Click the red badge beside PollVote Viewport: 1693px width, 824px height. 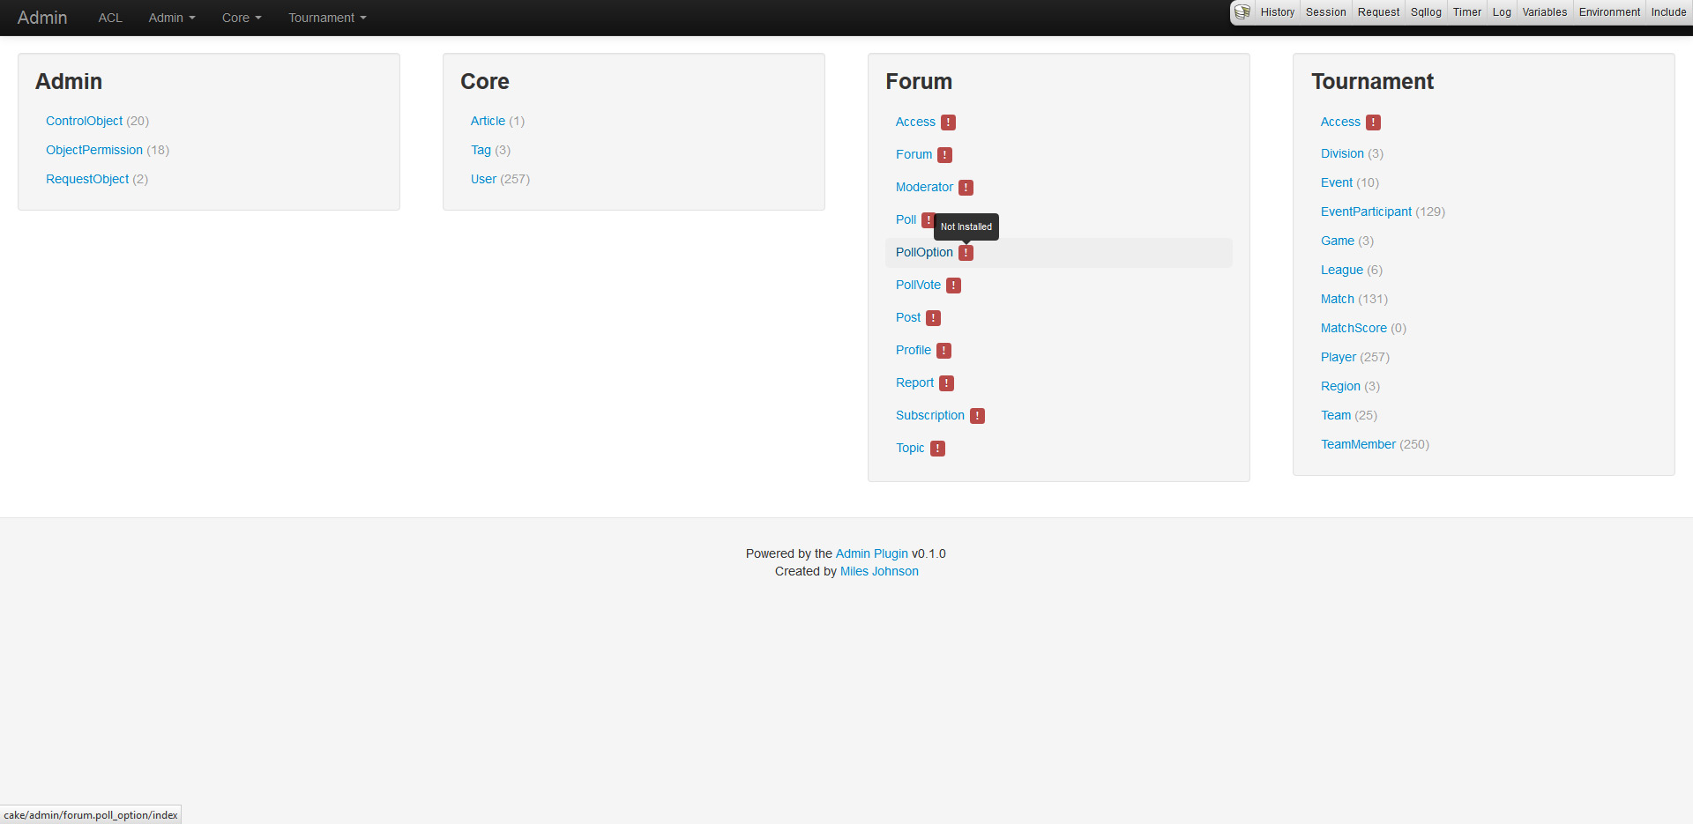coord(953,286)
